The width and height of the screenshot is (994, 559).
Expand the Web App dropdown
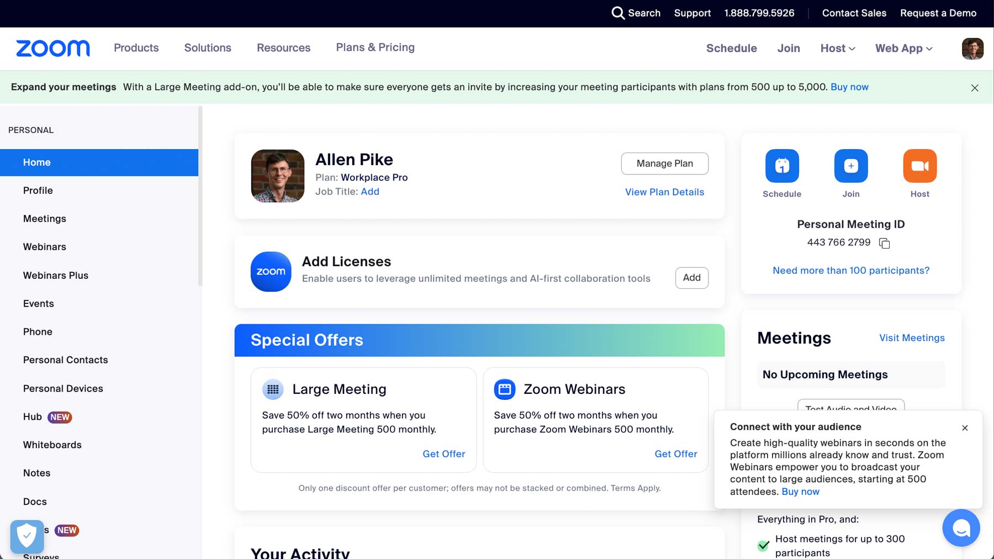[x=903, y=49]
